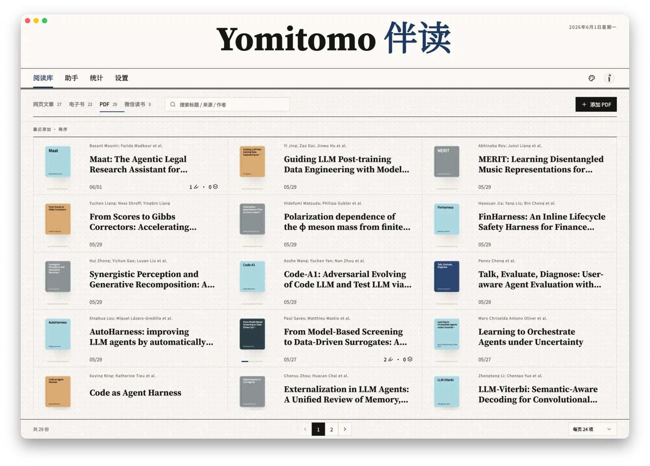Open LLM-Viterbi: Semantic-Aware Decoding title
The image size is (650, 466).
(538, 394)
